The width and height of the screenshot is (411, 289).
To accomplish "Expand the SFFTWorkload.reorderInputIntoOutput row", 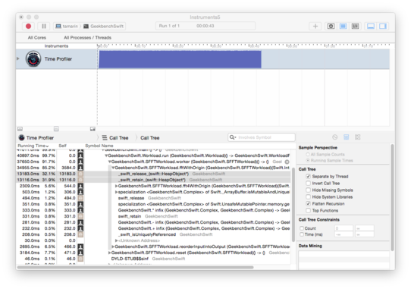I will (113, 247).
